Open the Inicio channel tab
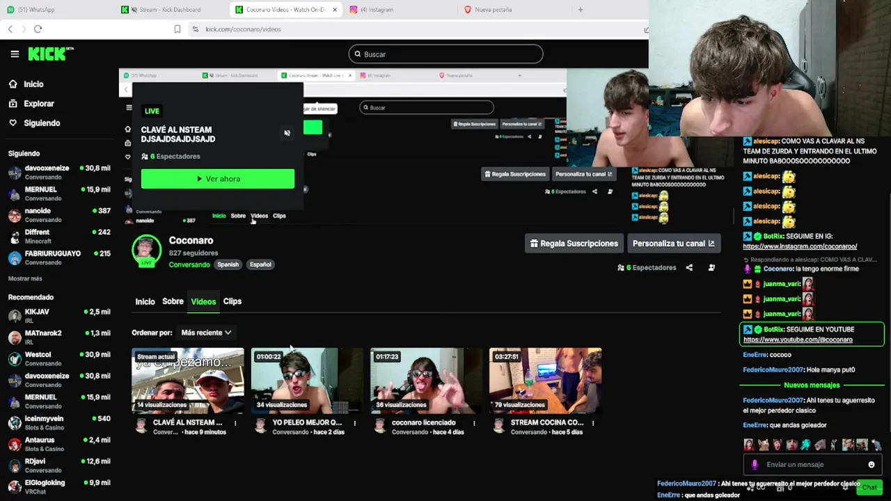 tap(145, 301)
